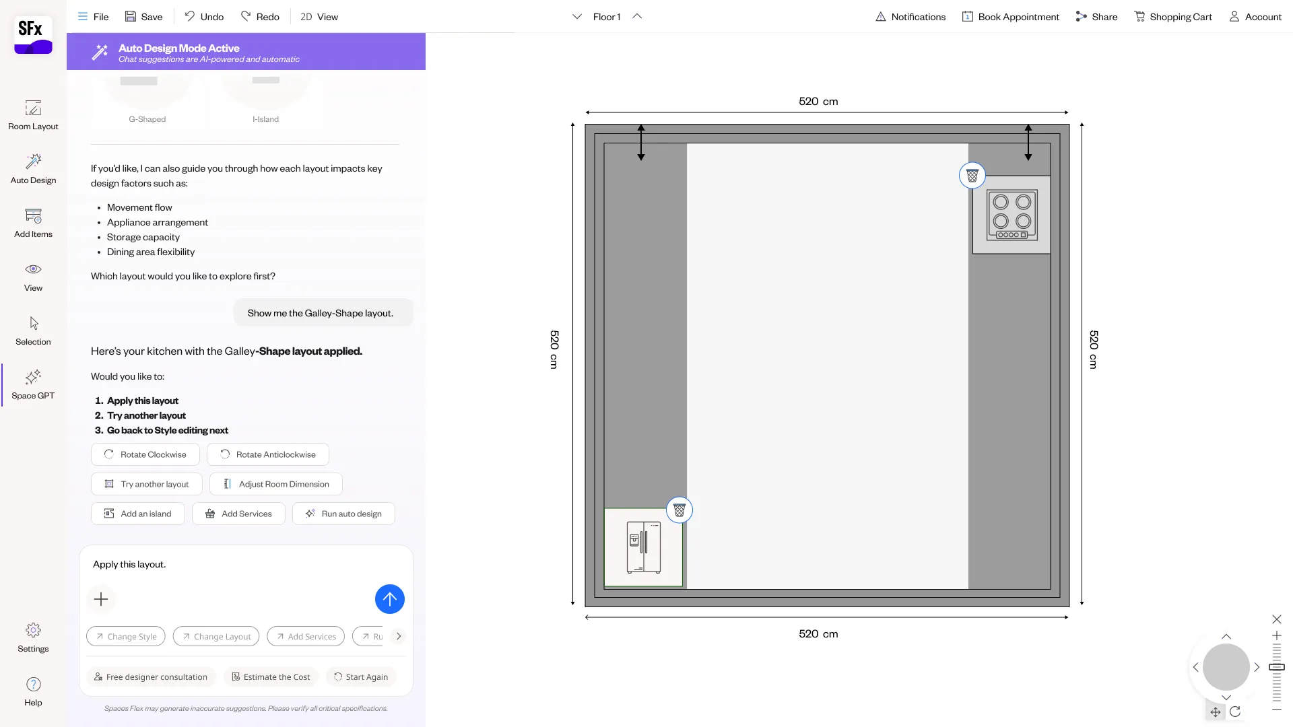
Task: Adjust the zoom level slider handle
Action: 1277,667
